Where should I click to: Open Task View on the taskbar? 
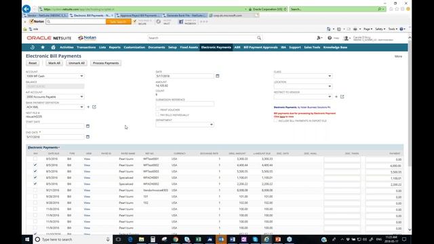[119, 239]
